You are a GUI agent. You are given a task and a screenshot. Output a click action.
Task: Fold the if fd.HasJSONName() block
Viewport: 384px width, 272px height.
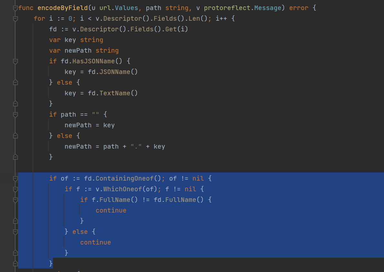tap(15, 61)
